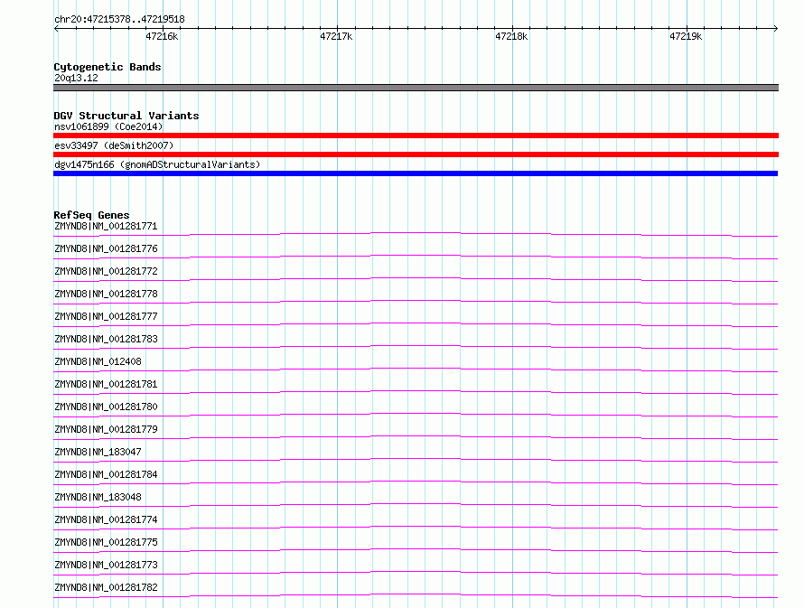The image size is (804, 608).
Task: Click the gray 20q13.12 cytogenetic band bar
Action: (x=416, y=88)
